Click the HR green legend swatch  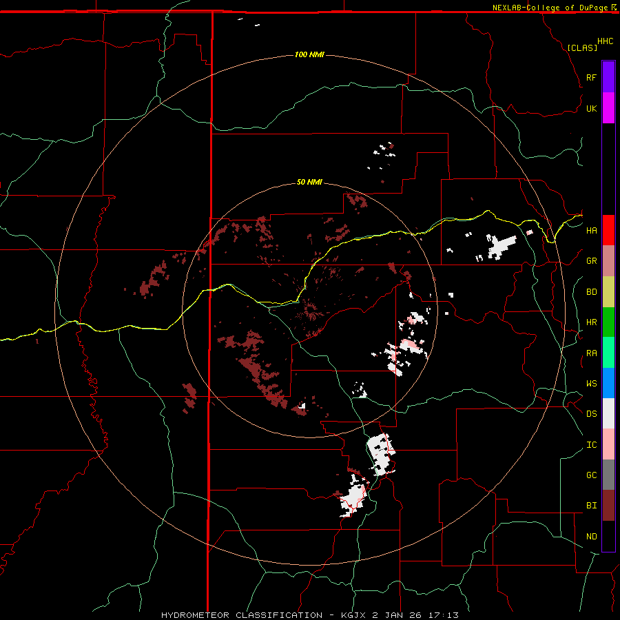click(608, 322)
